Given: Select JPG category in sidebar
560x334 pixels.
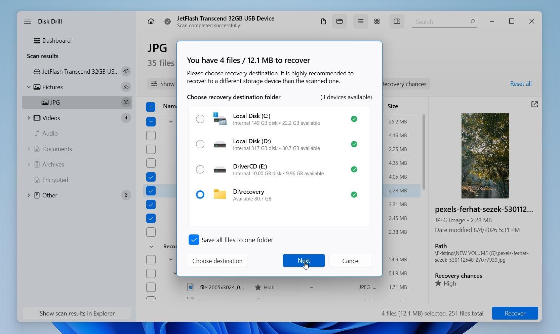Looking at the screenshot, I should 77,102.
